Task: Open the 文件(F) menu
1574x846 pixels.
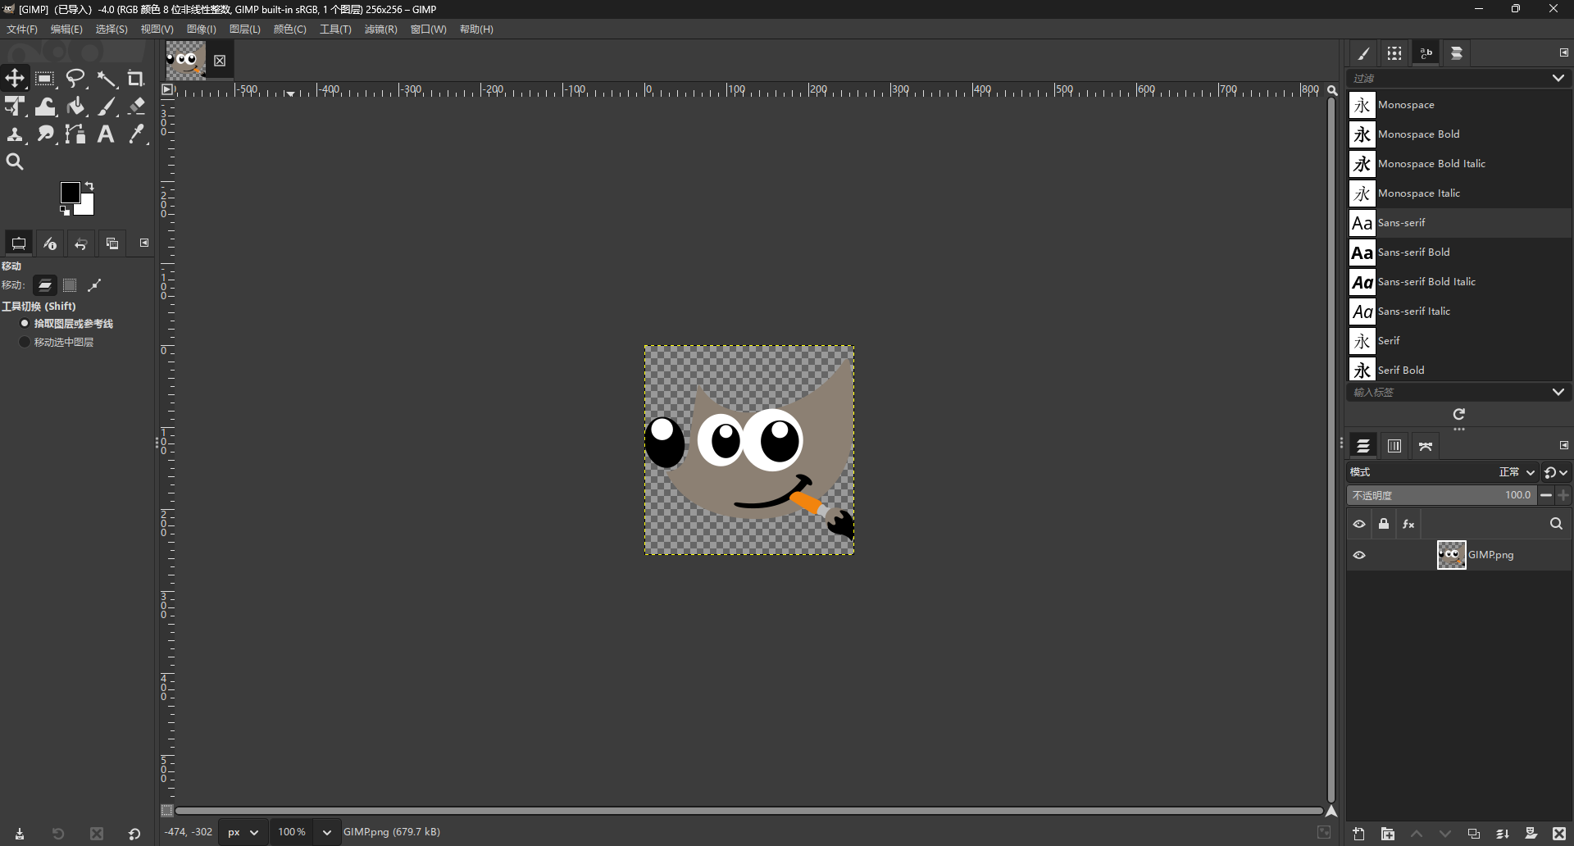Action: (x=22, y=29)
